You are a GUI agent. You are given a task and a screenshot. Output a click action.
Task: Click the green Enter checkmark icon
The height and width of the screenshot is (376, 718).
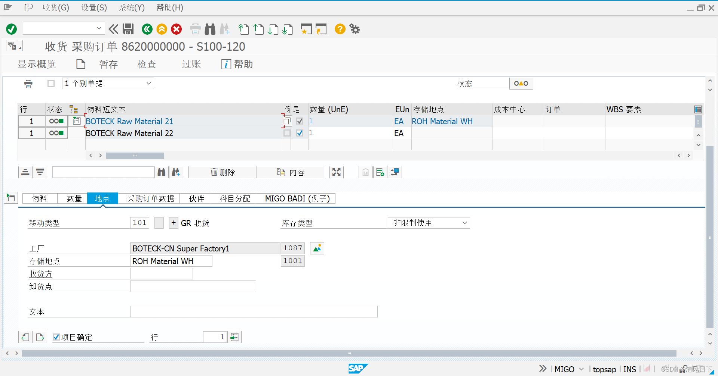(12, 29)
